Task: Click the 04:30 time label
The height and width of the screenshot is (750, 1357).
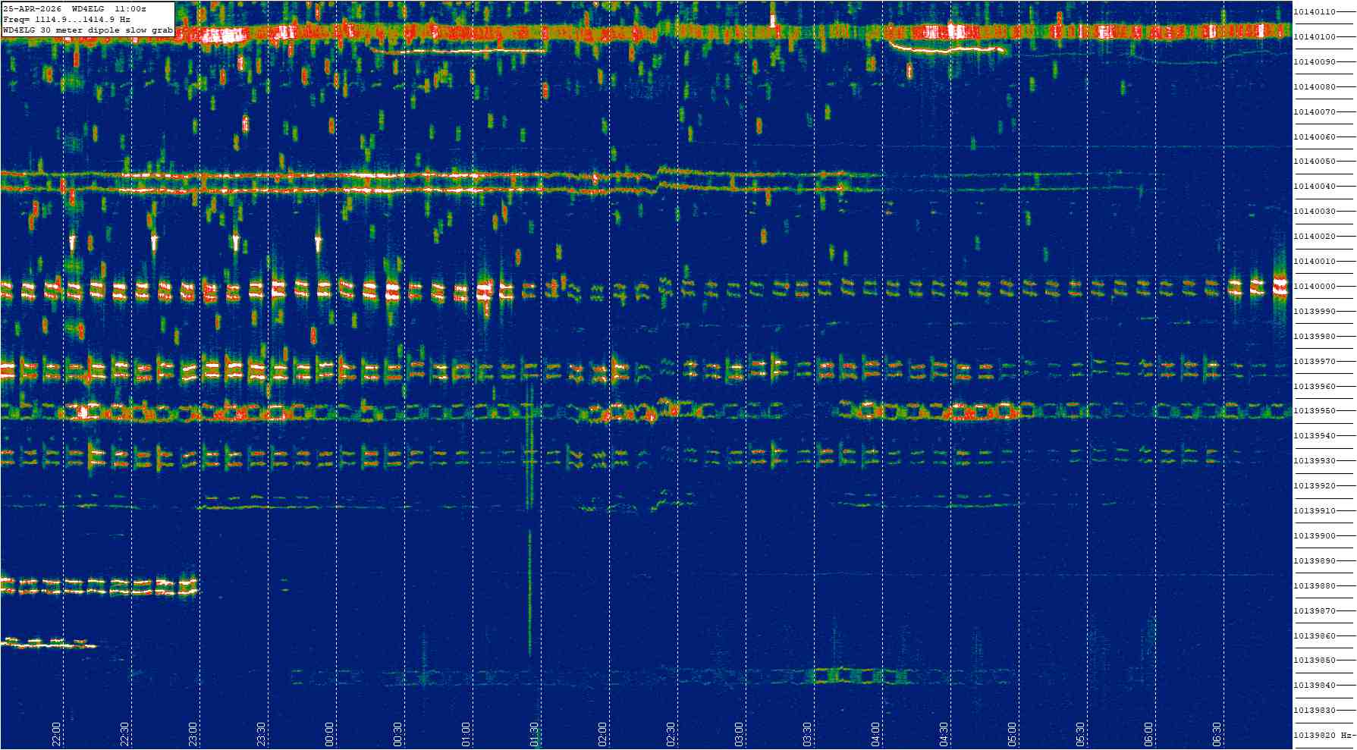Action: [x=944, y=733]
